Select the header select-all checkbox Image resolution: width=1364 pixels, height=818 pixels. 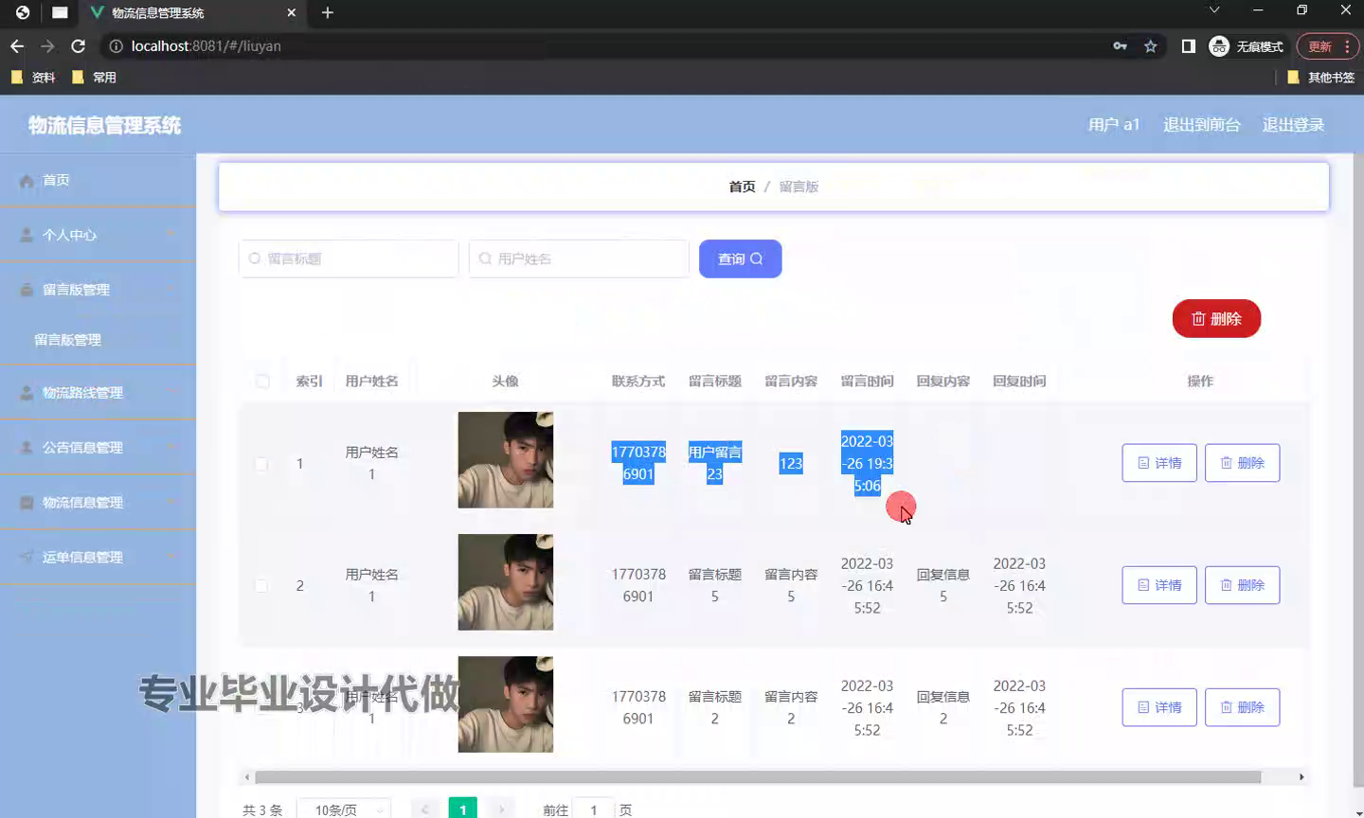(x=262, y=382)
